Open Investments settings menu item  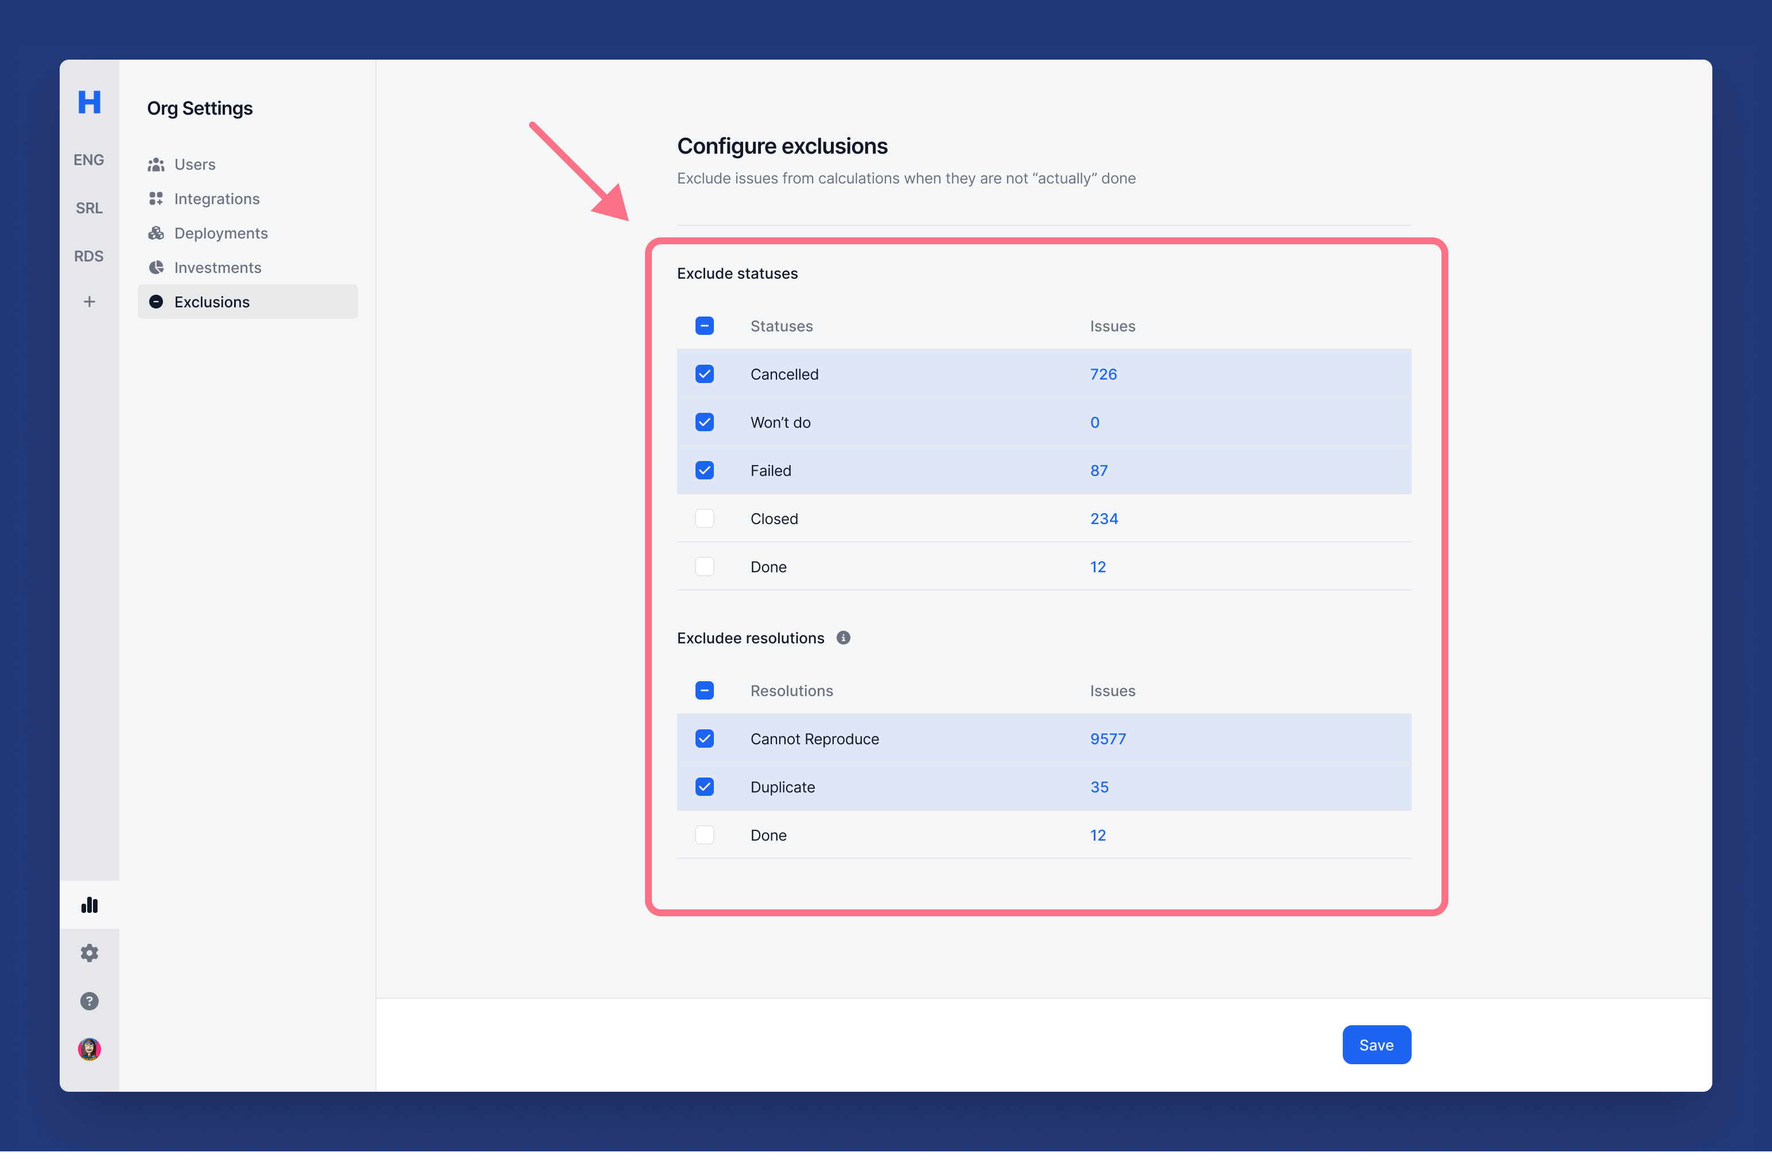click(217, 268)
